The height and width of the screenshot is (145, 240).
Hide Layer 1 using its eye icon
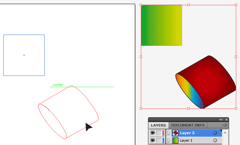click(x=152, y=140)
